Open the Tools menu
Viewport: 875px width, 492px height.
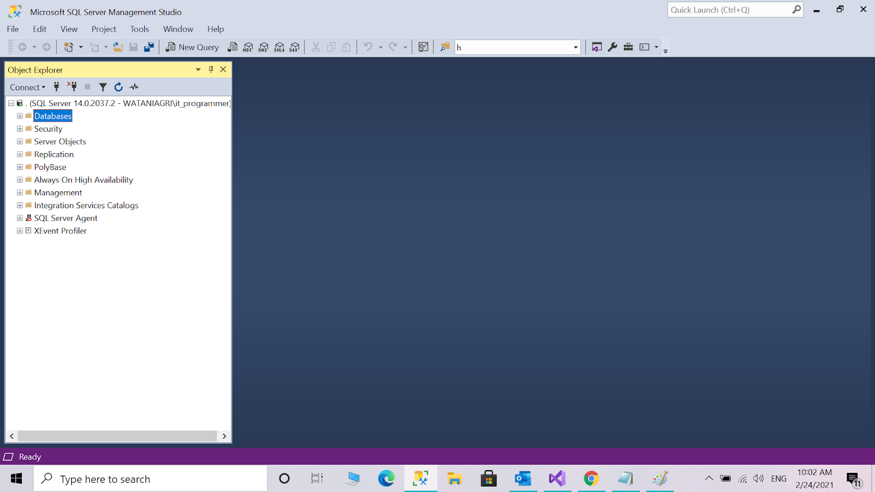click(x=139, y=29)
